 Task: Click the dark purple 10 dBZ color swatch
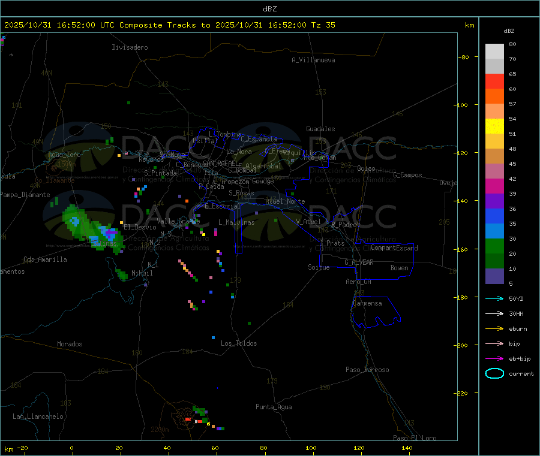(494, 276)
